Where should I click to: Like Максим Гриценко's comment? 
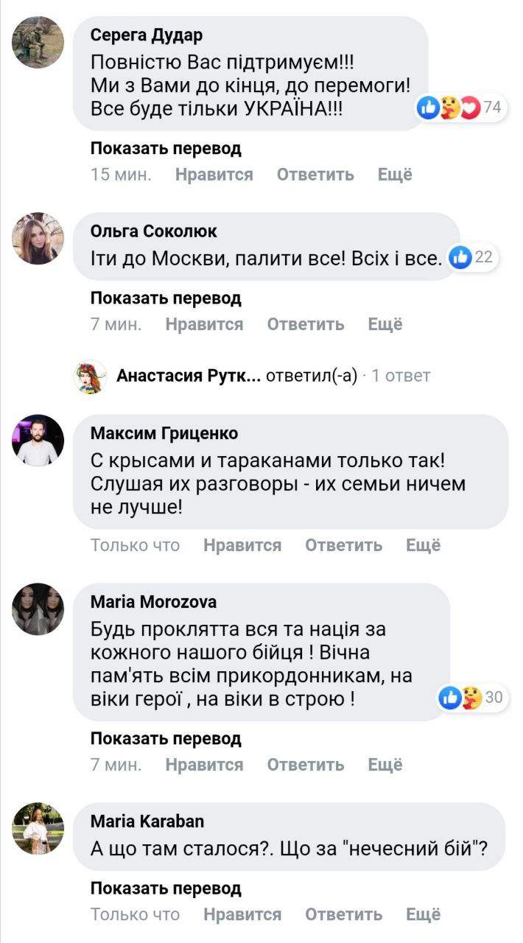tap(242, 545)
